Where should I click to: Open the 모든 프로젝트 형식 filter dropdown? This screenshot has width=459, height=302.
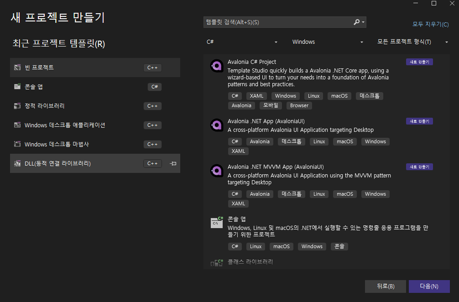point(413,42)
